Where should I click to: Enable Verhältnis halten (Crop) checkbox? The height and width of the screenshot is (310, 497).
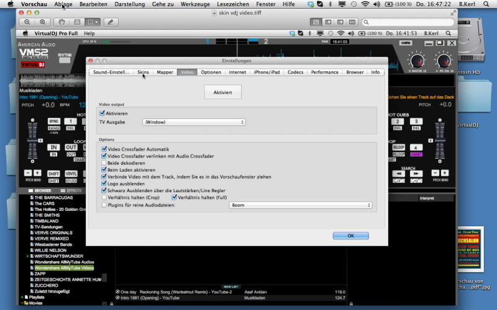point(104,197)
